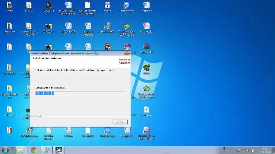The width and height of the screenshot is (275, 154).
Task: Open the TeamViewer desktop shortcut
Action: tap(127, 7)
